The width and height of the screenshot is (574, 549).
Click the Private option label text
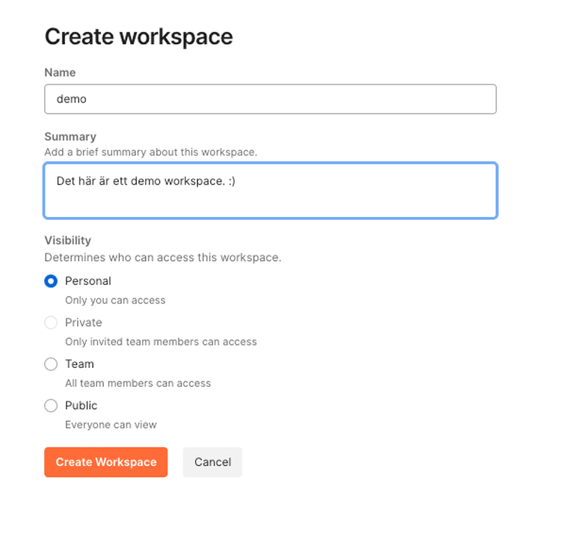click(x=84, y=322)
